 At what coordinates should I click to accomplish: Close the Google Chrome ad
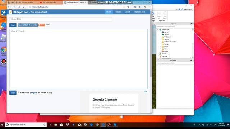click(146, 92)
